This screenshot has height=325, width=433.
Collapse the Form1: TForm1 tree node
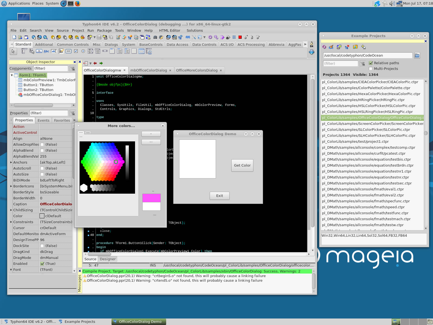click(x=12, y=75)
